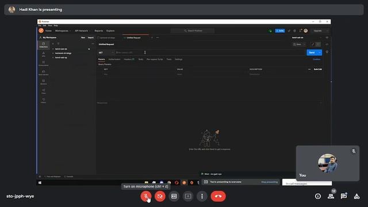Open Meet more options menu

[x=202, y=196]
